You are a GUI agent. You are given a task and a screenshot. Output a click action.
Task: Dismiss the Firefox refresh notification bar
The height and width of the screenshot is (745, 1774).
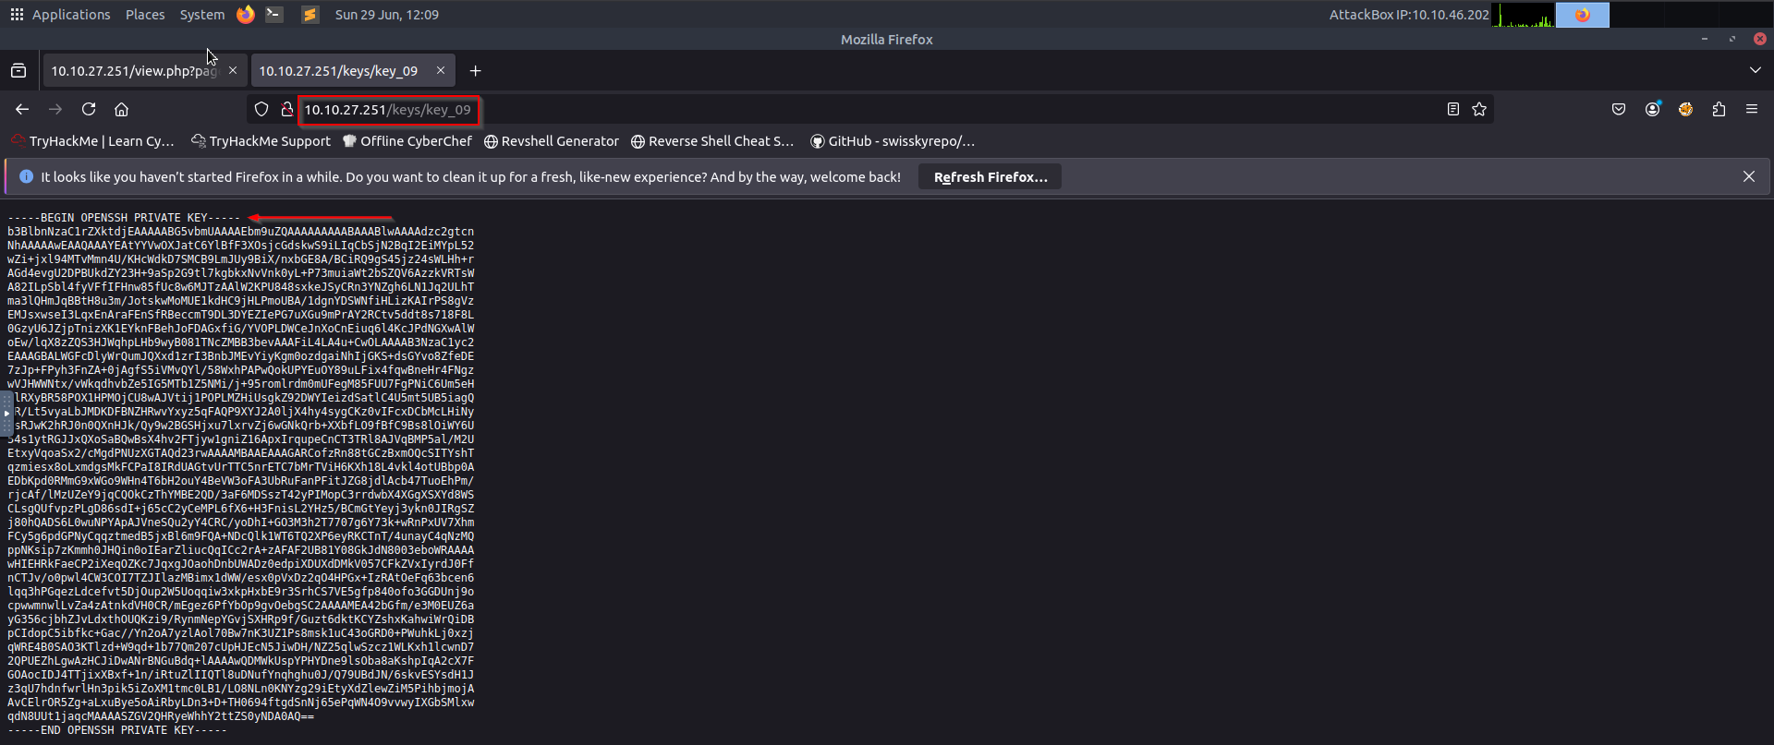pos(1748,176)
